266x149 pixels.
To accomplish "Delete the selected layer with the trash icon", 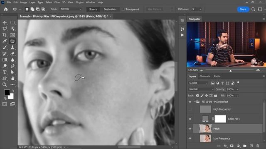I will 258,146.
